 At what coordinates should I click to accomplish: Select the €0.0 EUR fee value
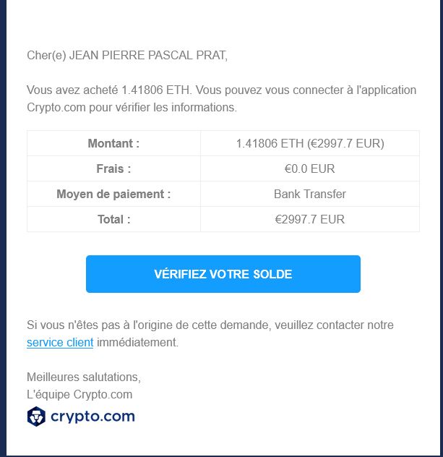(310, 168)
